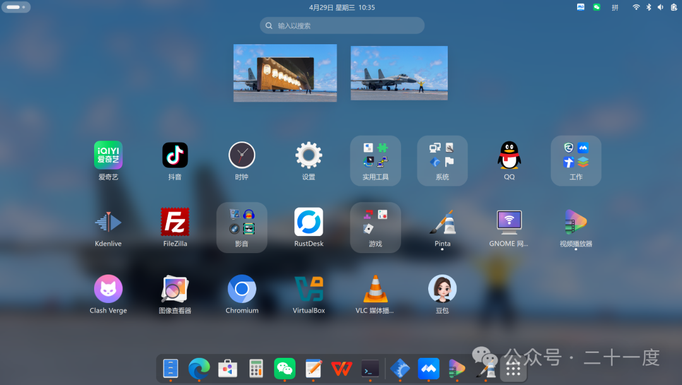Click the workspace indicator pill in top-left
Screen dimensions: 682x385
click(x=16, y=7)
